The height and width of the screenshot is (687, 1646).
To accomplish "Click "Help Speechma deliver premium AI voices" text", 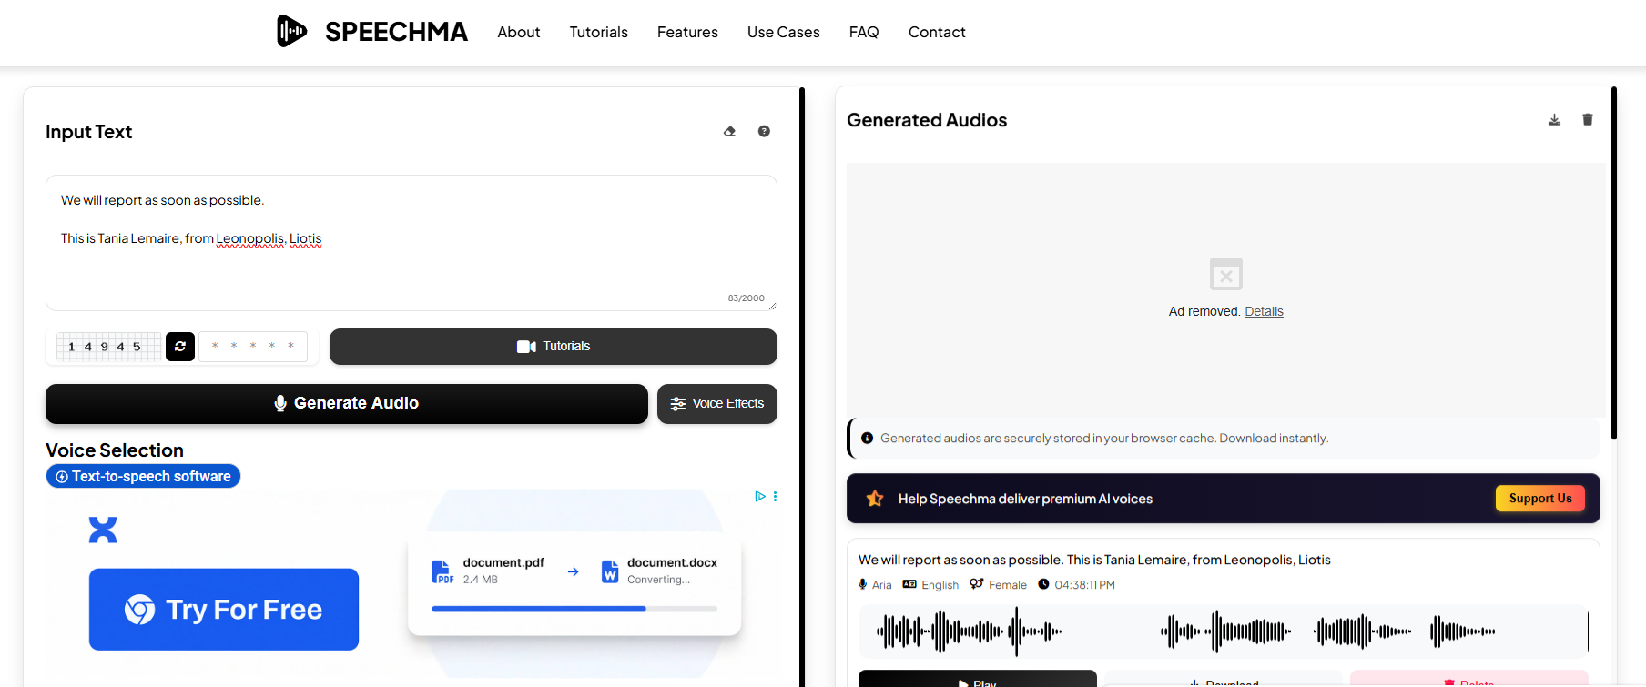I will point(1025,499).
